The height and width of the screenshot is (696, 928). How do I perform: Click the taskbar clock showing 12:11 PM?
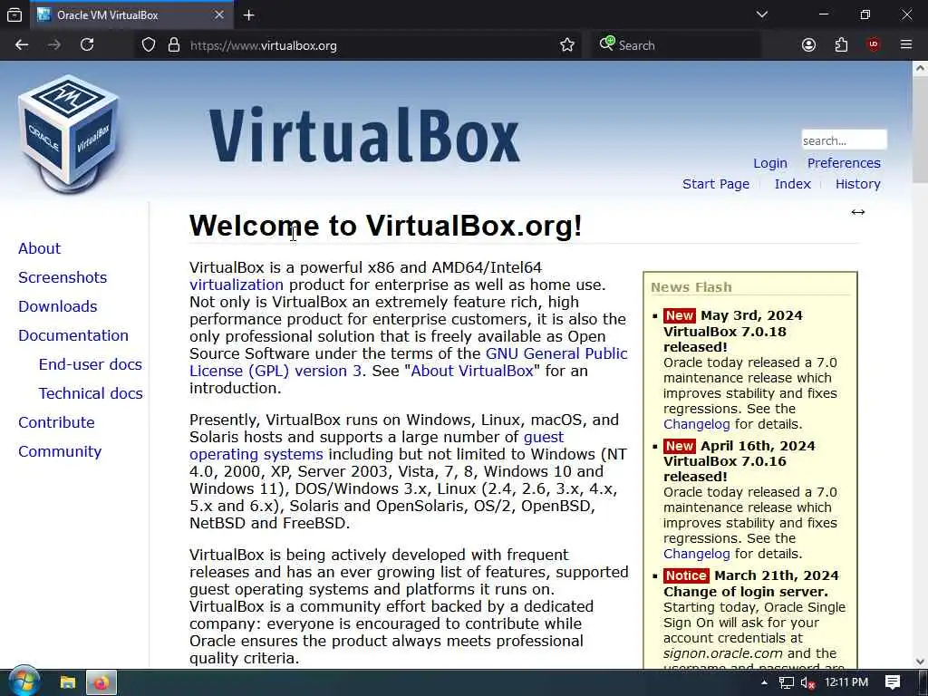coord(846,682)
